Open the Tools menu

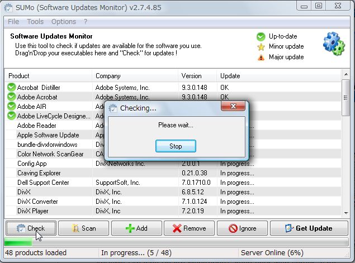[35, 21]
